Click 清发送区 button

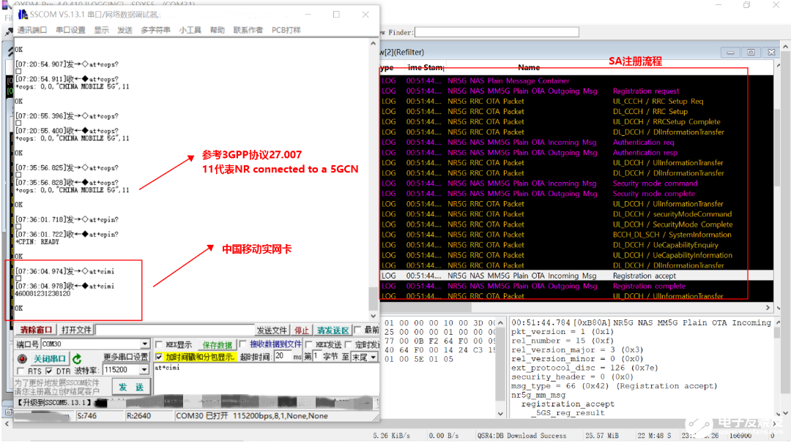click(x=333, y=330)
